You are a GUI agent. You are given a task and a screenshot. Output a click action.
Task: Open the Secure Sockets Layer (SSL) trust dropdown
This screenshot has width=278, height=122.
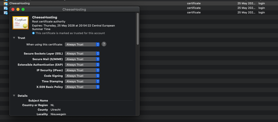[82, 54]
